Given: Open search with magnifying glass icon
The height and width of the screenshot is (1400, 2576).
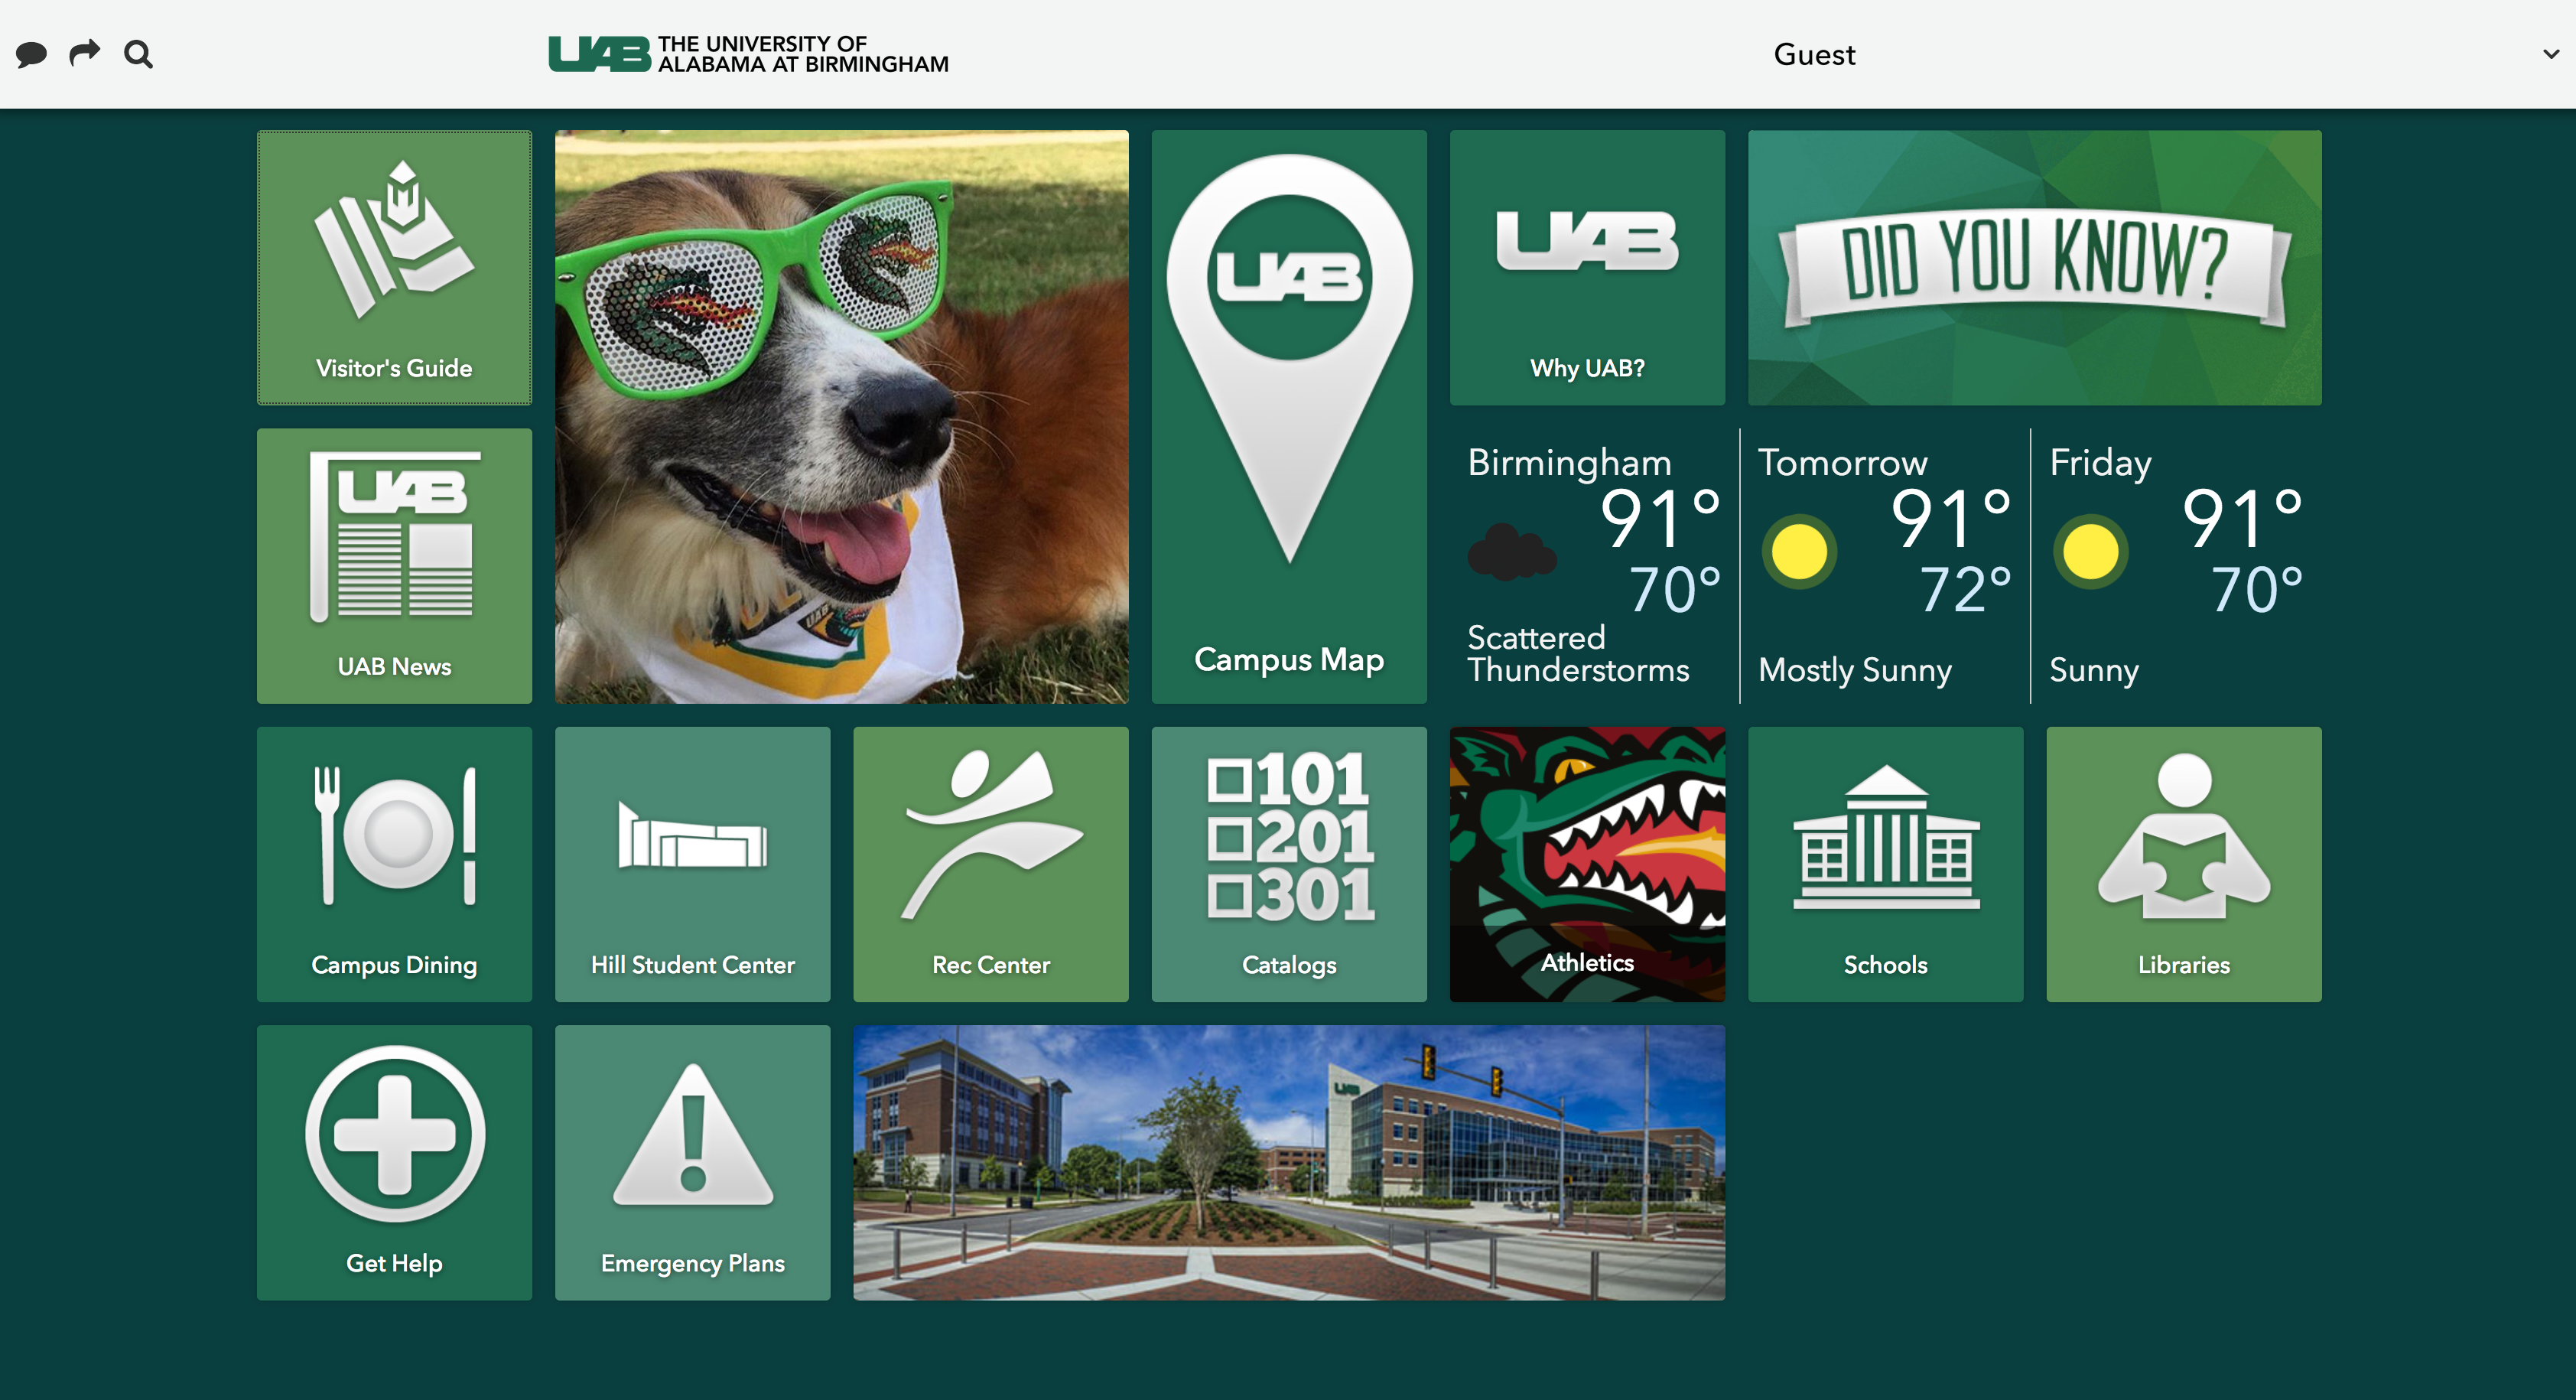Looking at the screenshot, I should tap(139, 54).
